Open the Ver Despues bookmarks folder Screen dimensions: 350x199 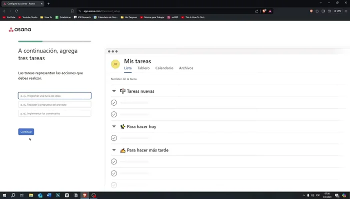pyautogui.click(x=129, y=17)
